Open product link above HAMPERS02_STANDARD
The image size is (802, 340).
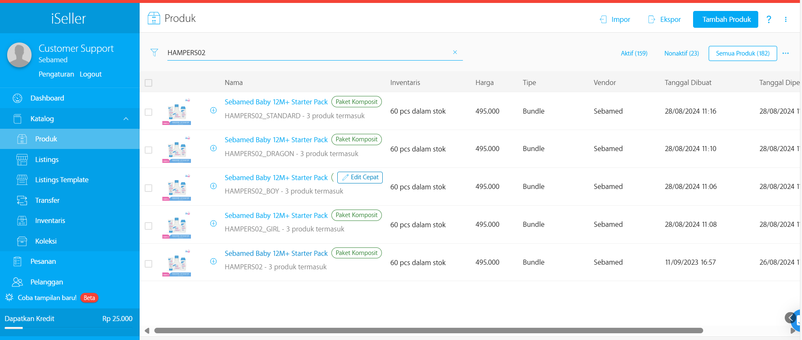276,102
